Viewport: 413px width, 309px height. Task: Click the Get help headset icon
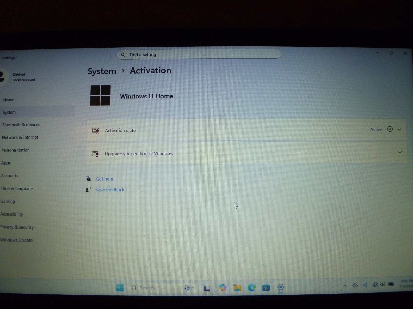point(88,178)
